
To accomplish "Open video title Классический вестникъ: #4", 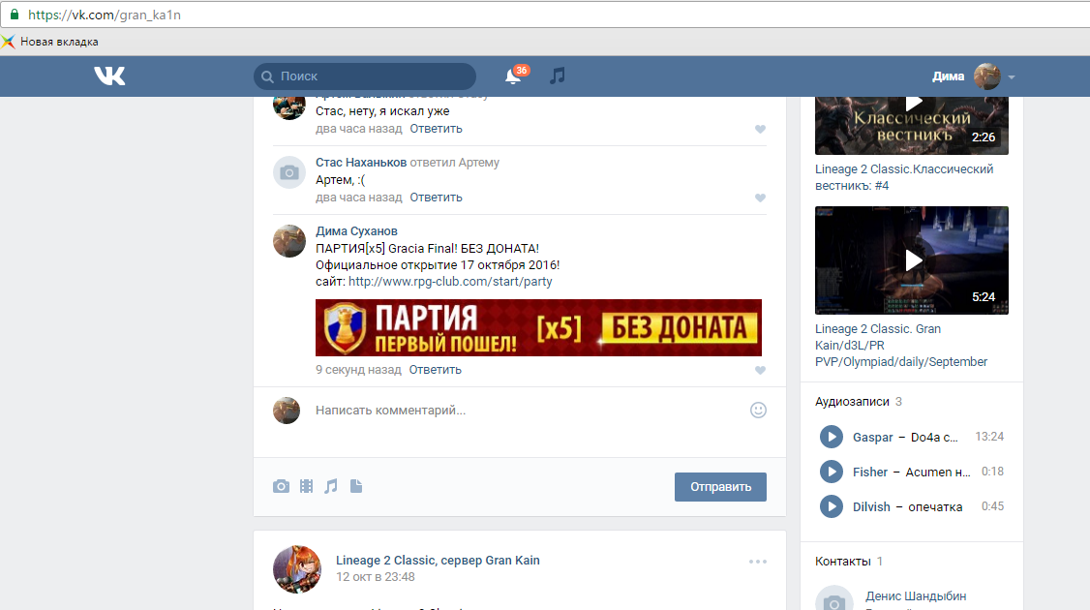I will tap(904, 177).
